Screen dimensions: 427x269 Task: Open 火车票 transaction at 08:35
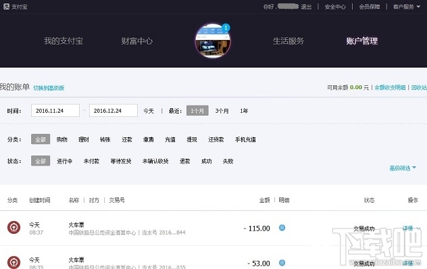[x=76, y=260]
